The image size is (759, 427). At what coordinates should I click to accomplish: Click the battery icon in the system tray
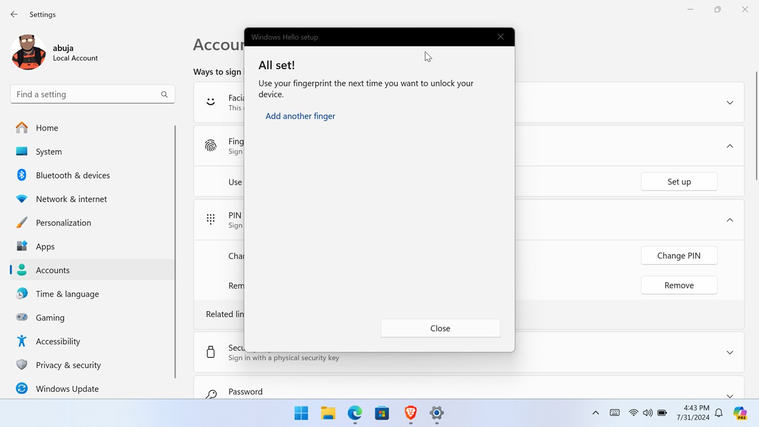[x=662, y=412]
